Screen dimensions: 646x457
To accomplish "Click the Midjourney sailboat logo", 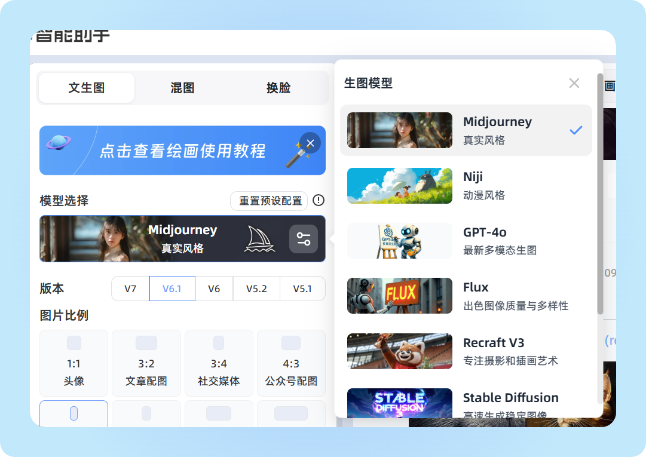I will (259, 239).
